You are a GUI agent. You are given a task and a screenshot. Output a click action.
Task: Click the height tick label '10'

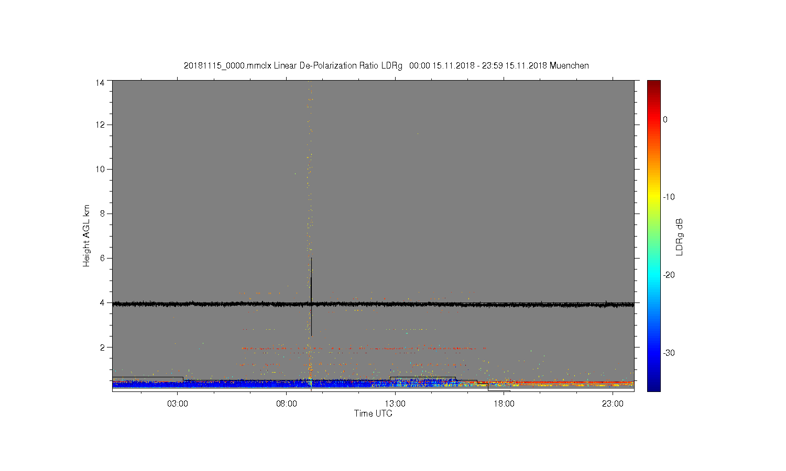100,169
